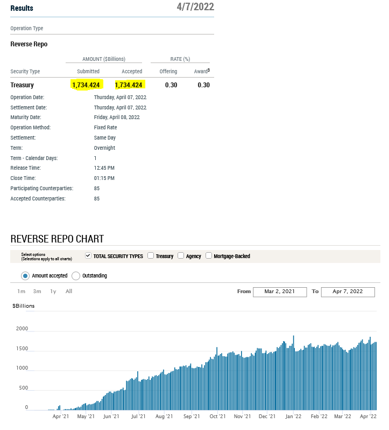Click the Treasury security type row label

[22, 85]
